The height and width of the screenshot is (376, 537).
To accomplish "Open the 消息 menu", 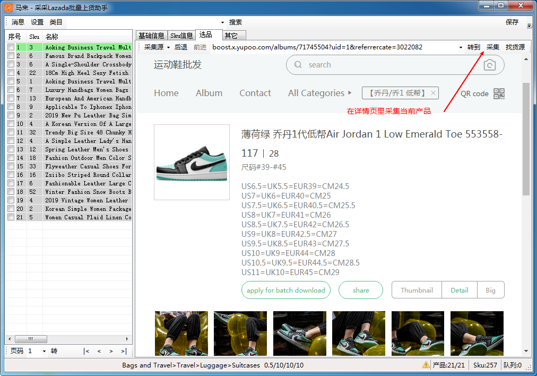I will 18,22.
